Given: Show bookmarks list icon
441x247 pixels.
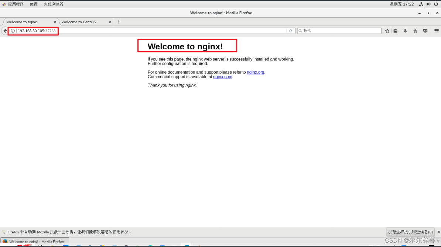Looking at the screenshot, I should click(396, 31).
